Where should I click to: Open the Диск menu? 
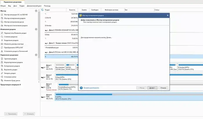[15, 6]
